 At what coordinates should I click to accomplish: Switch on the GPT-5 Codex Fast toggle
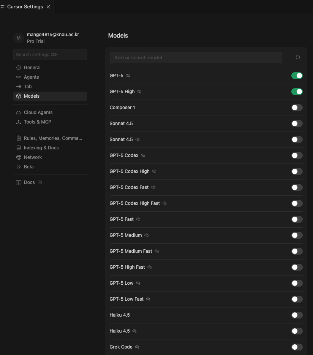coord(297,187)
